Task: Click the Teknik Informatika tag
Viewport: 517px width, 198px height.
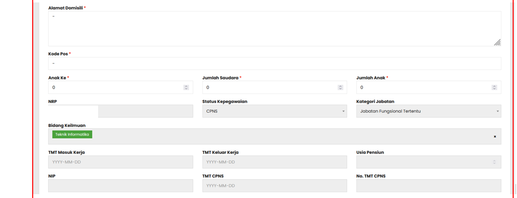Action: (72, 135)
